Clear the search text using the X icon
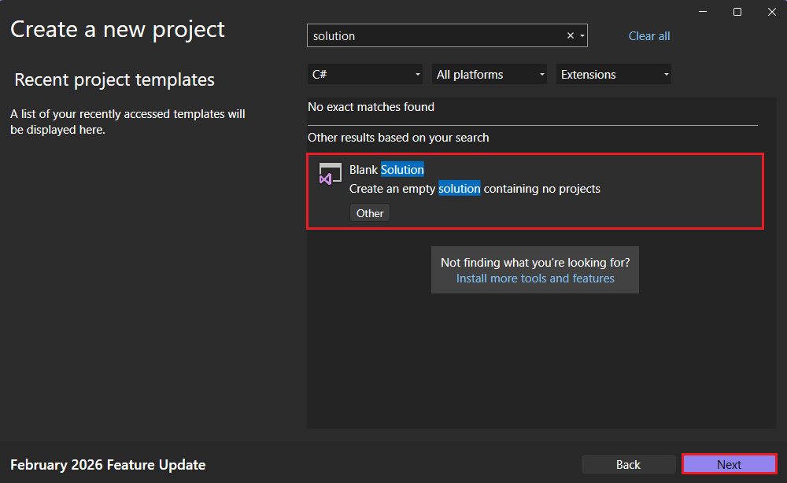787x483 pixels. click(570, 35)
